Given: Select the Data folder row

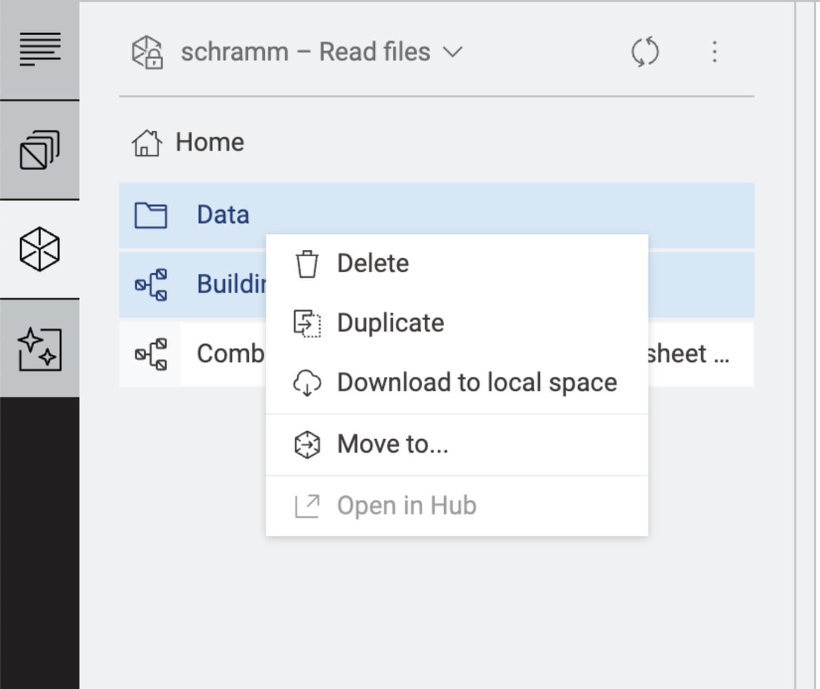Looking at the screenshot, I should click(437, 215).
